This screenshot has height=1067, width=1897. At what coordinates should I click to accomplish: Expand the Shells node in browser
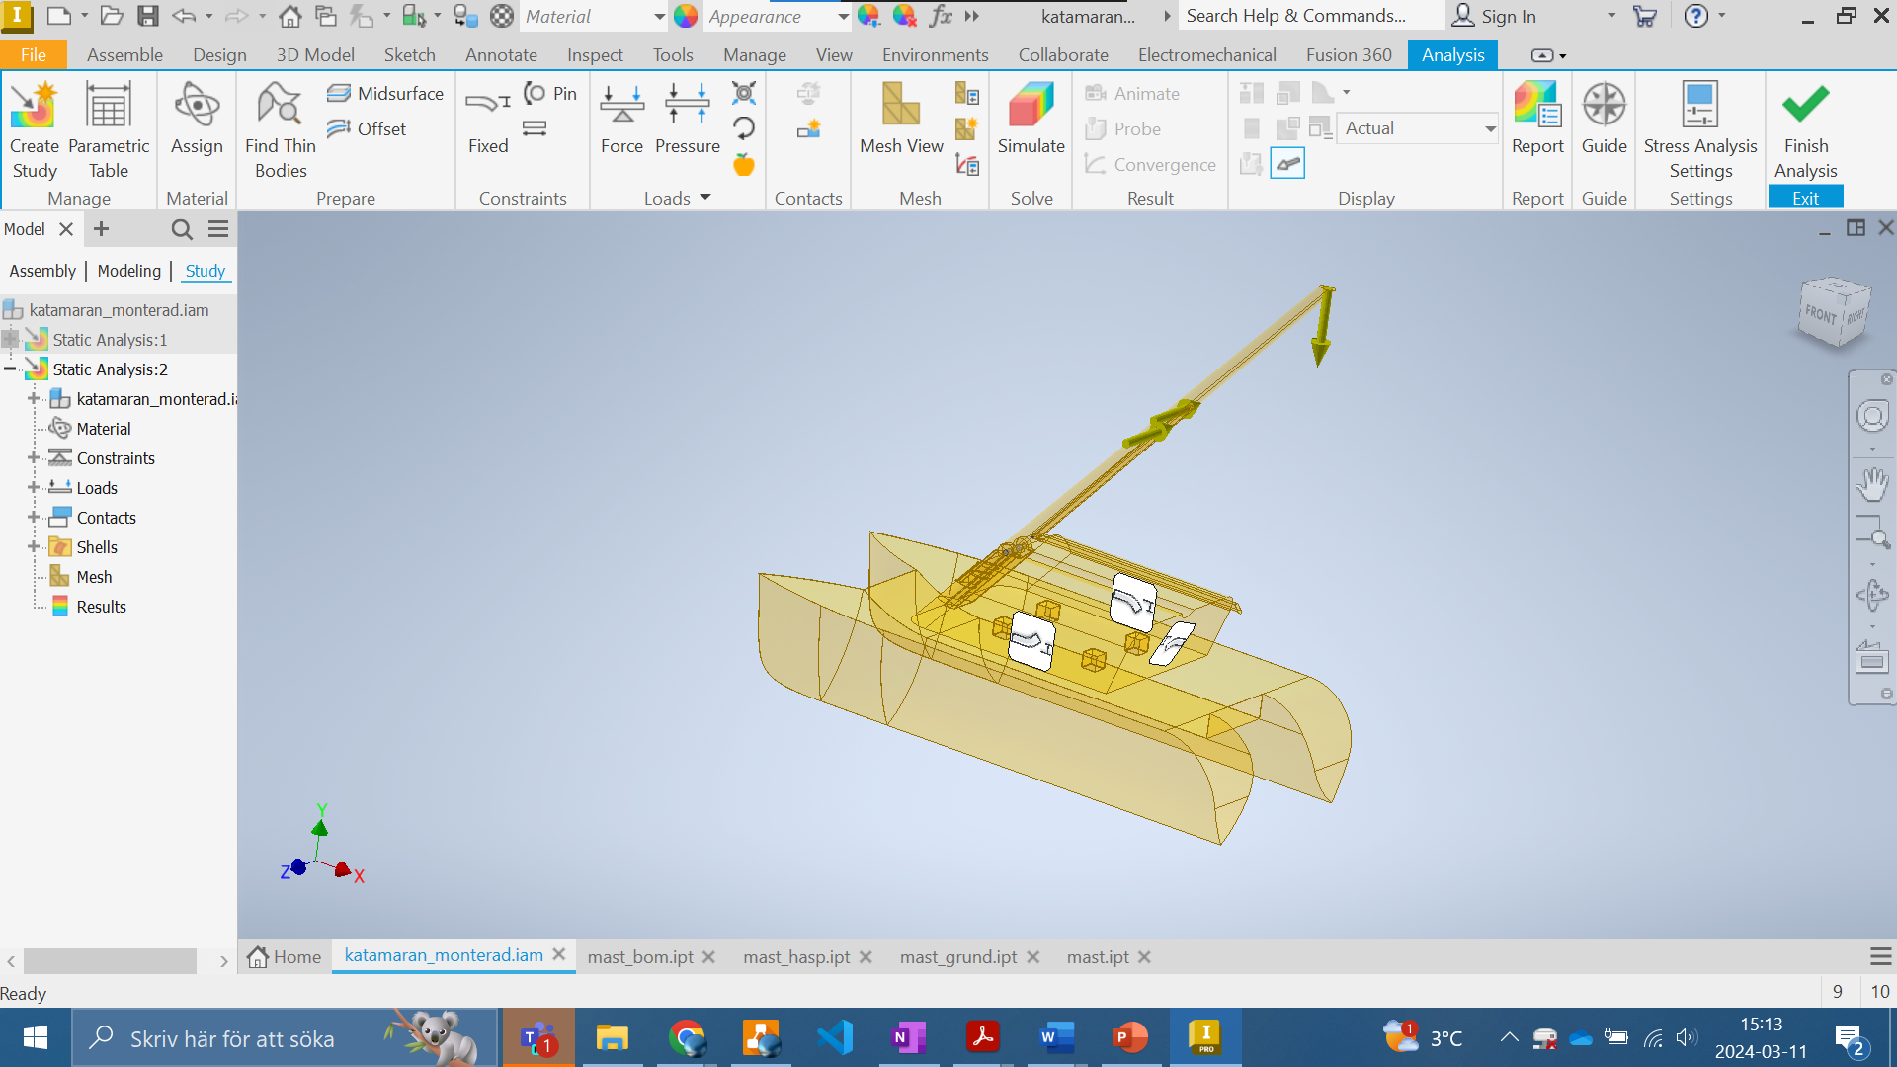(x=34, y=546)
